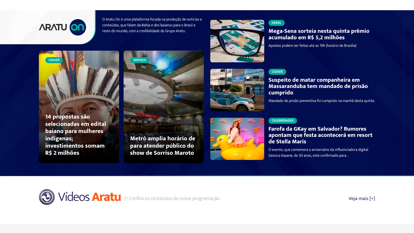The image size is (414, 233).
Task: Open the SERVIÇO category badge
Action: coord(139,60)
